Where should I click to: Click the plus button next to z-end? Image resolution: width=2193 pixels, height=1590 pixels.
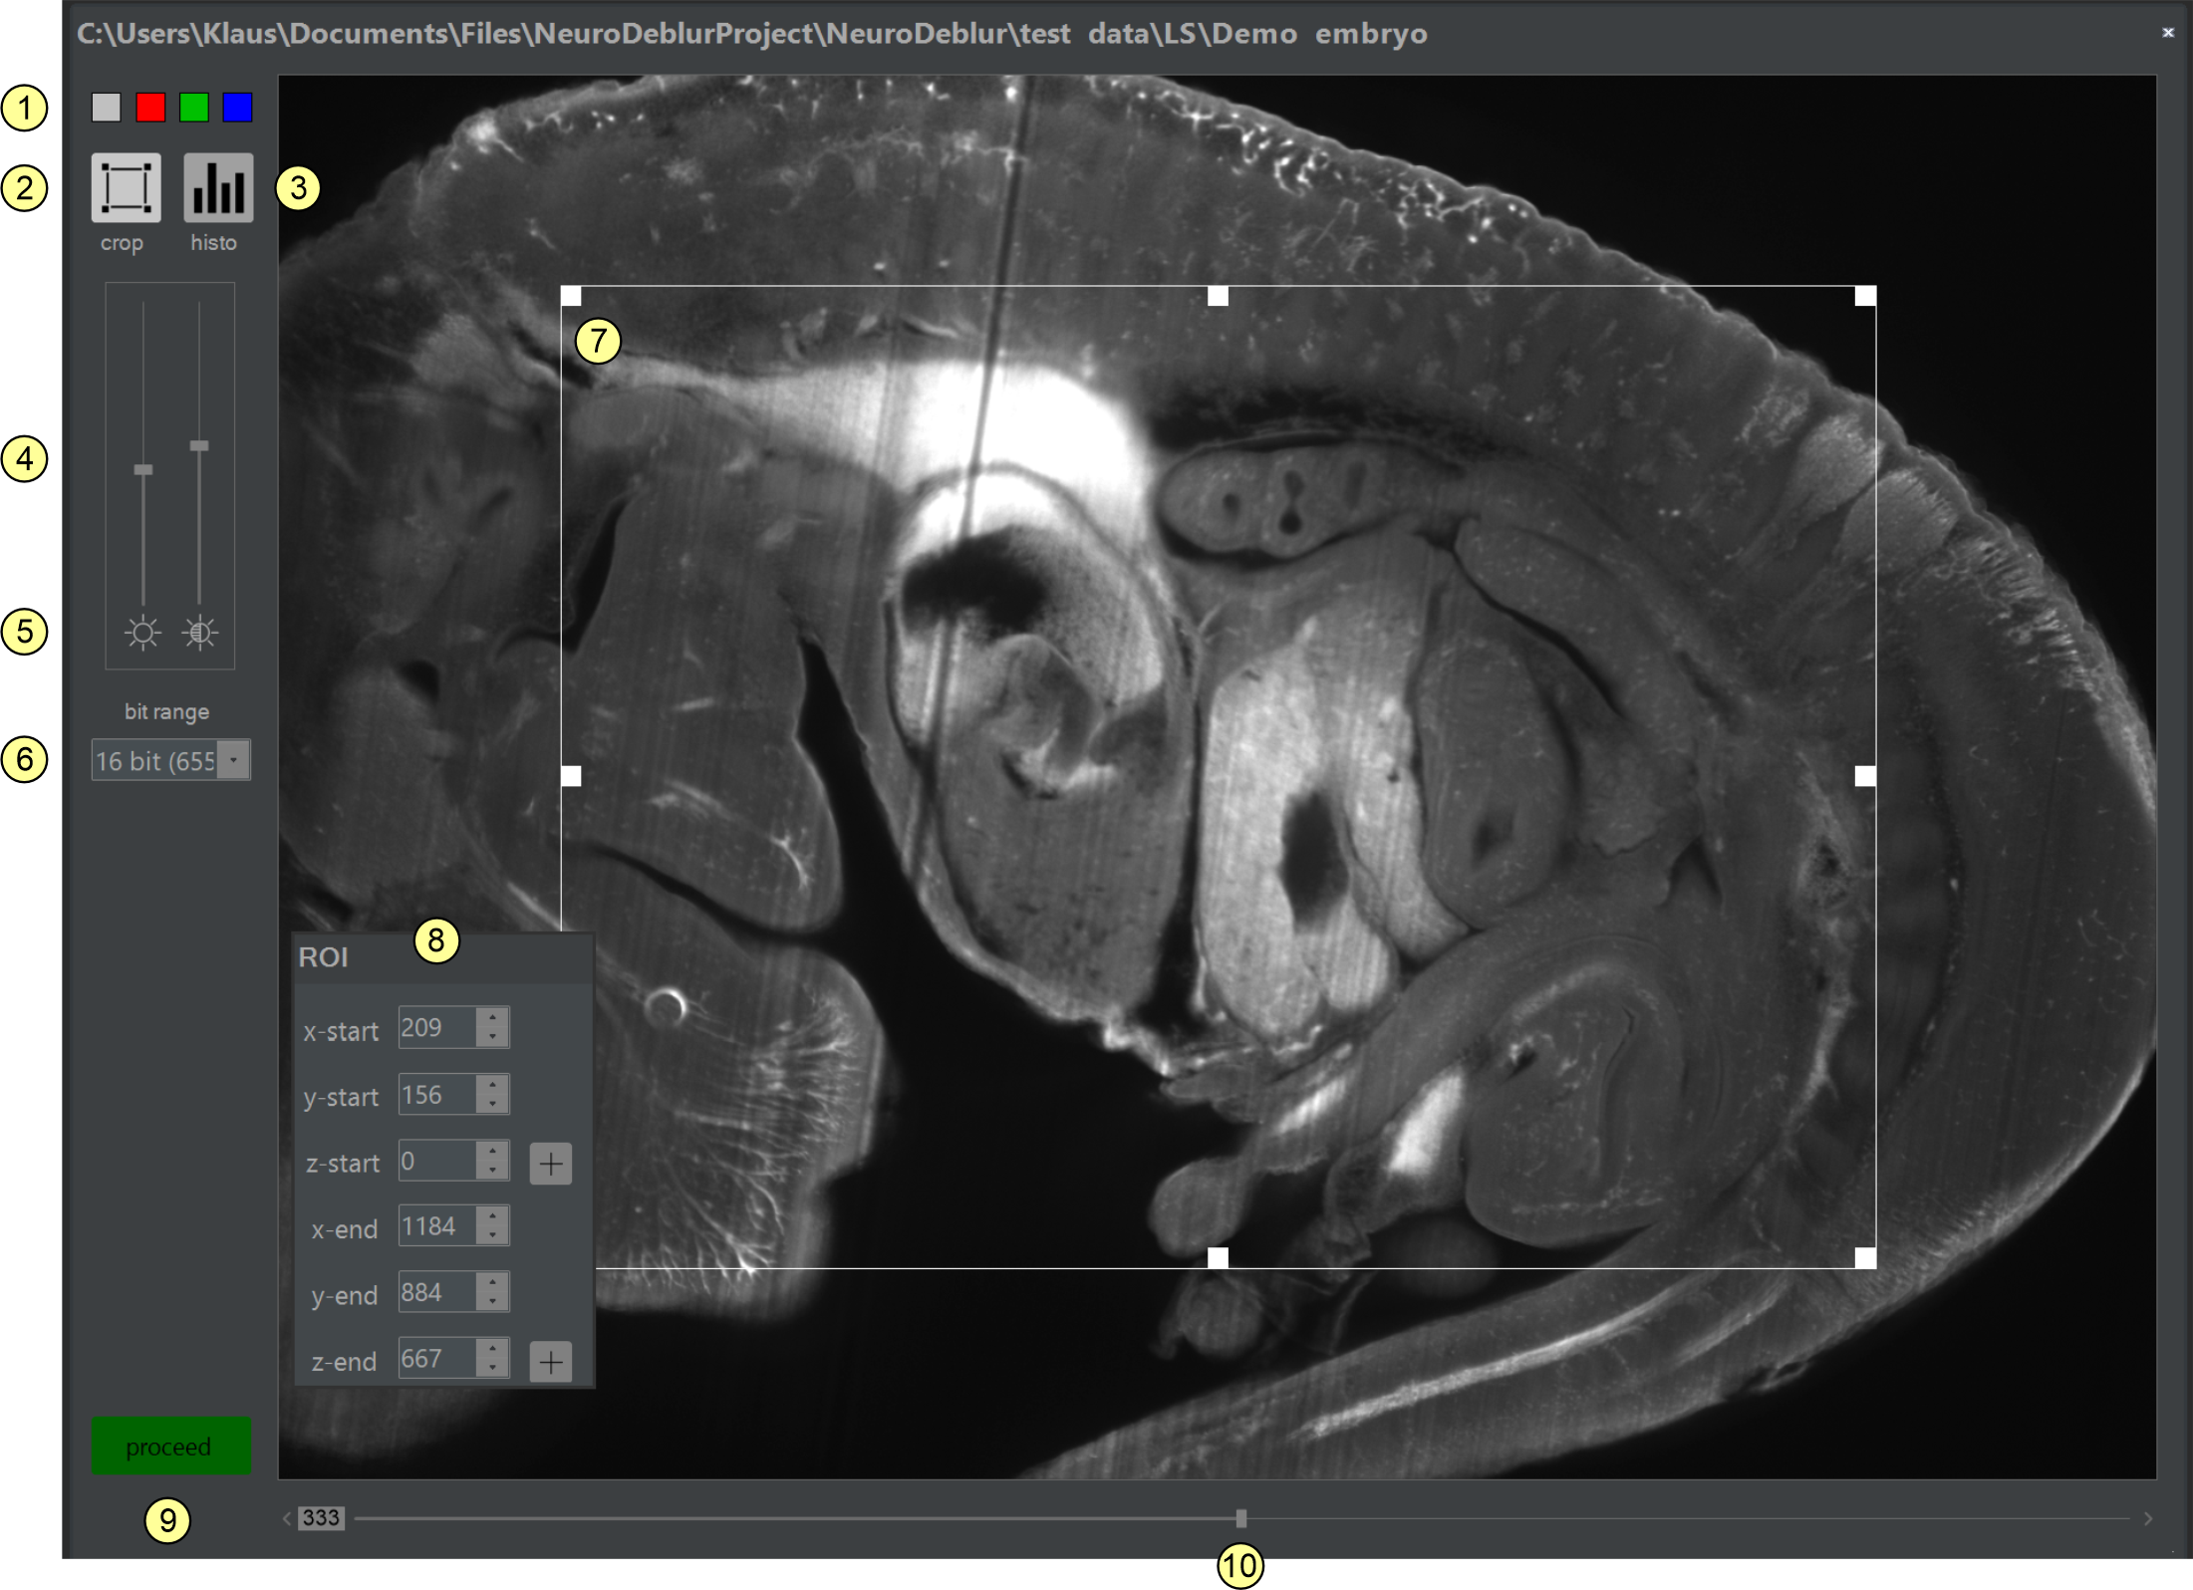click(x=550, y=1362)
